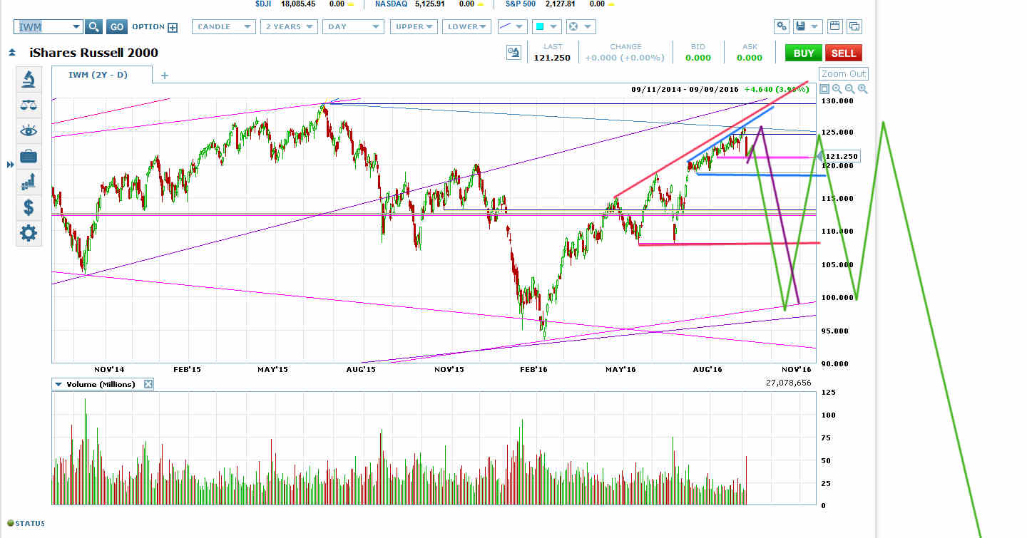Open the OPTION chain plus icon
The width and height of the screenshot is (1027, 538).
coord(172,27)
